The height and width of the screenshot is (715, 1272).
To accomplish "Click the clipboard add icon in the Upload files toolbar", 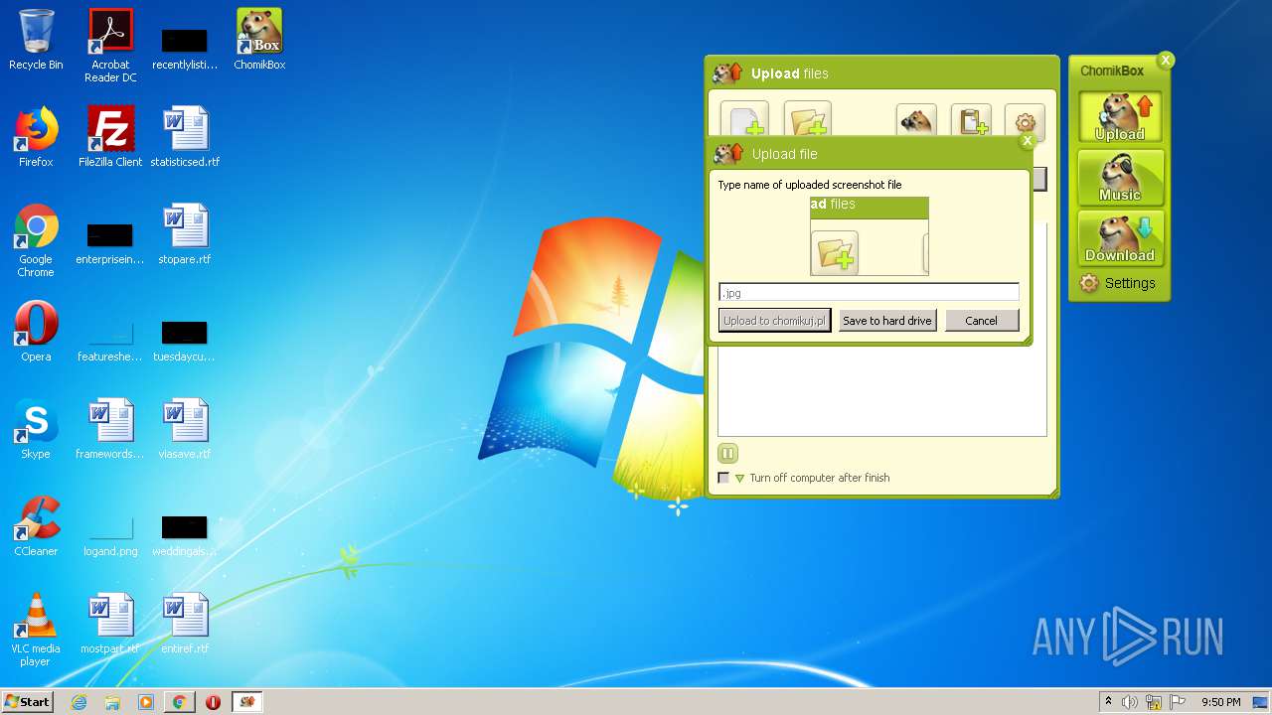I will 971,121.
